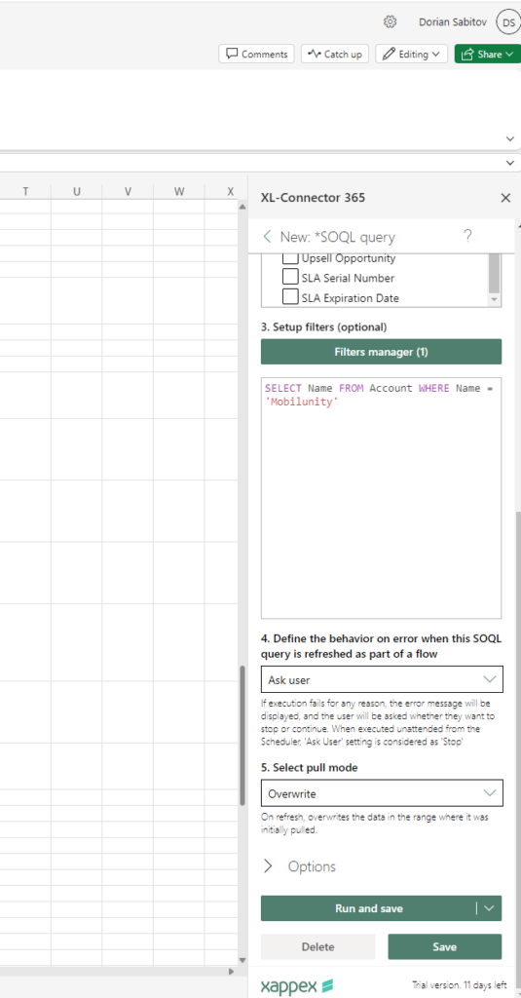The height and width of the screenshot is (998, 521).
Task: Open the Share dropdown button
Action: (x=487, y=55)
